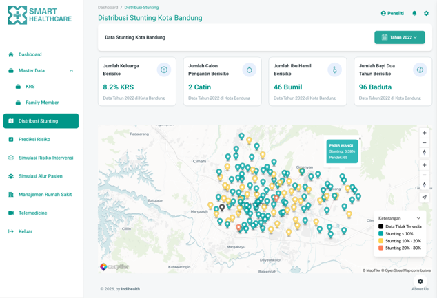The width and height of the screenshot is (437, 298).
Task: Click the KRS briefcase icon
Action: point(18,87)
